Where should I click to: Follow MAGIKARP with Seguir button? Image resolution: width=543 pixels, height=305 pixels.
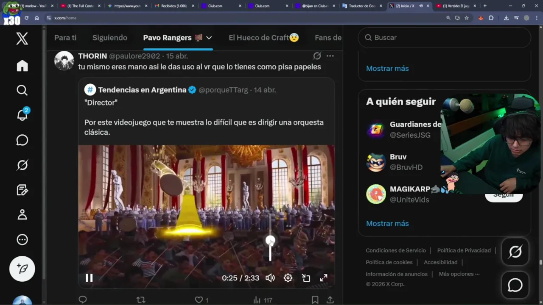(x=504, y=195)
